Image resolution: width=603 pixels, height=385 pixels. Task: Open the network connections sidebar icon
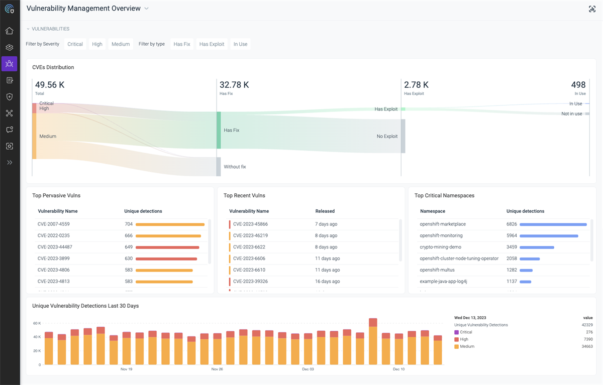click(9, 113)
